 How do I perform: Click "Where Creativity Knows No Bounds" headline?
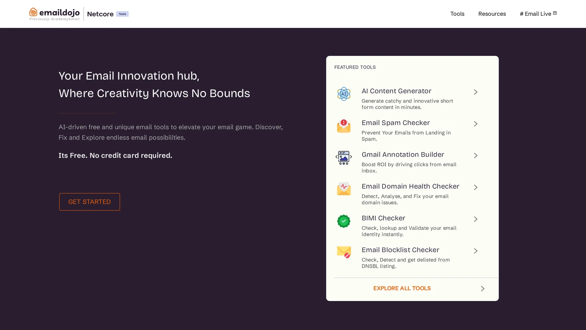[154, 93]
